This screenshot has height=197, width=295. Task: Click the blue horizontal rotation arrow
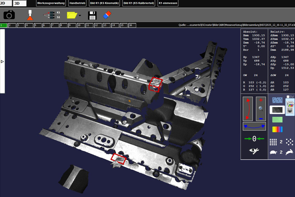[x=254, y=126]
